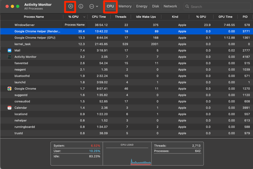Open the Disk tab
This screenshot has height=169, width=253.
tap(156, 6)
